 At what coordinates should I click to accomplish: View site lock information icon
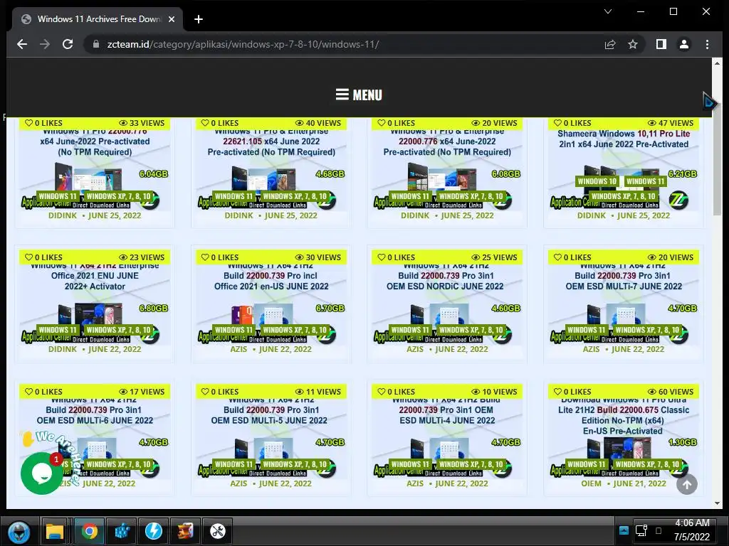[96, 44]
